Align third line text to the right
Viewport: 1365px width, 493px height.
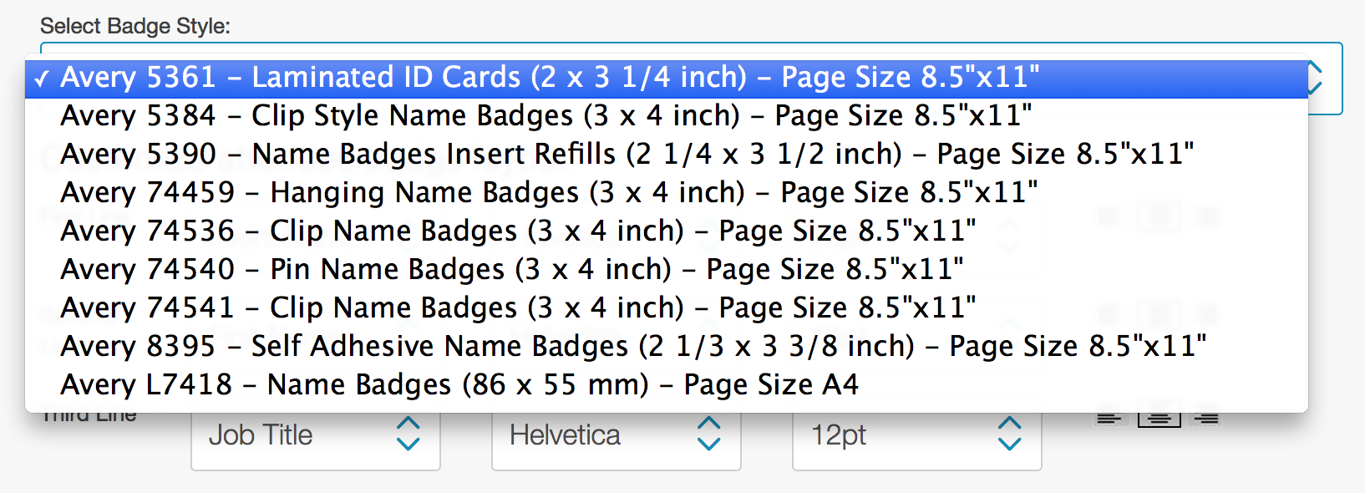click(1206, 417)
